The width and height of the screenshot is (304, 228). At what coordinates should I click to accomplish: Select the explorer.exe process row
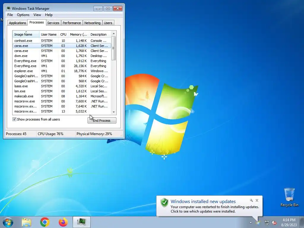click(x=62, y=71)
